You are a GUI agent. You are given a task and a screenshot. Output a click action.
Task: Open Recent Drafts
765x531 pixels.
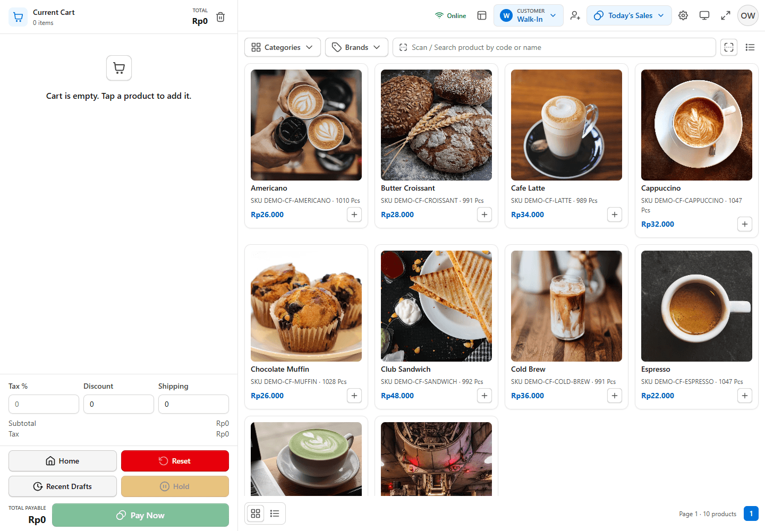[63, 486]
